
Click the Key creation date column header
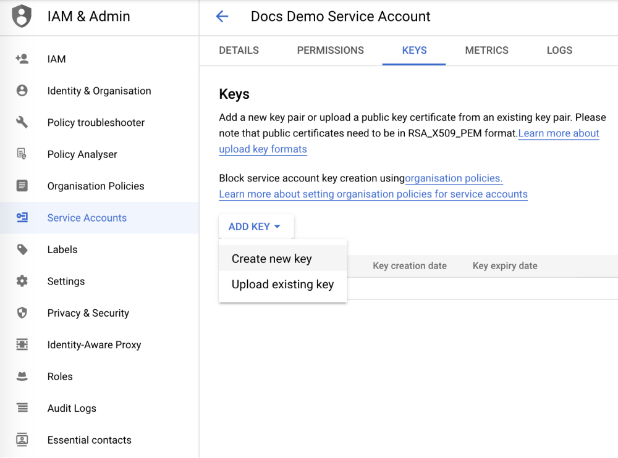click(x=409, y=266)
